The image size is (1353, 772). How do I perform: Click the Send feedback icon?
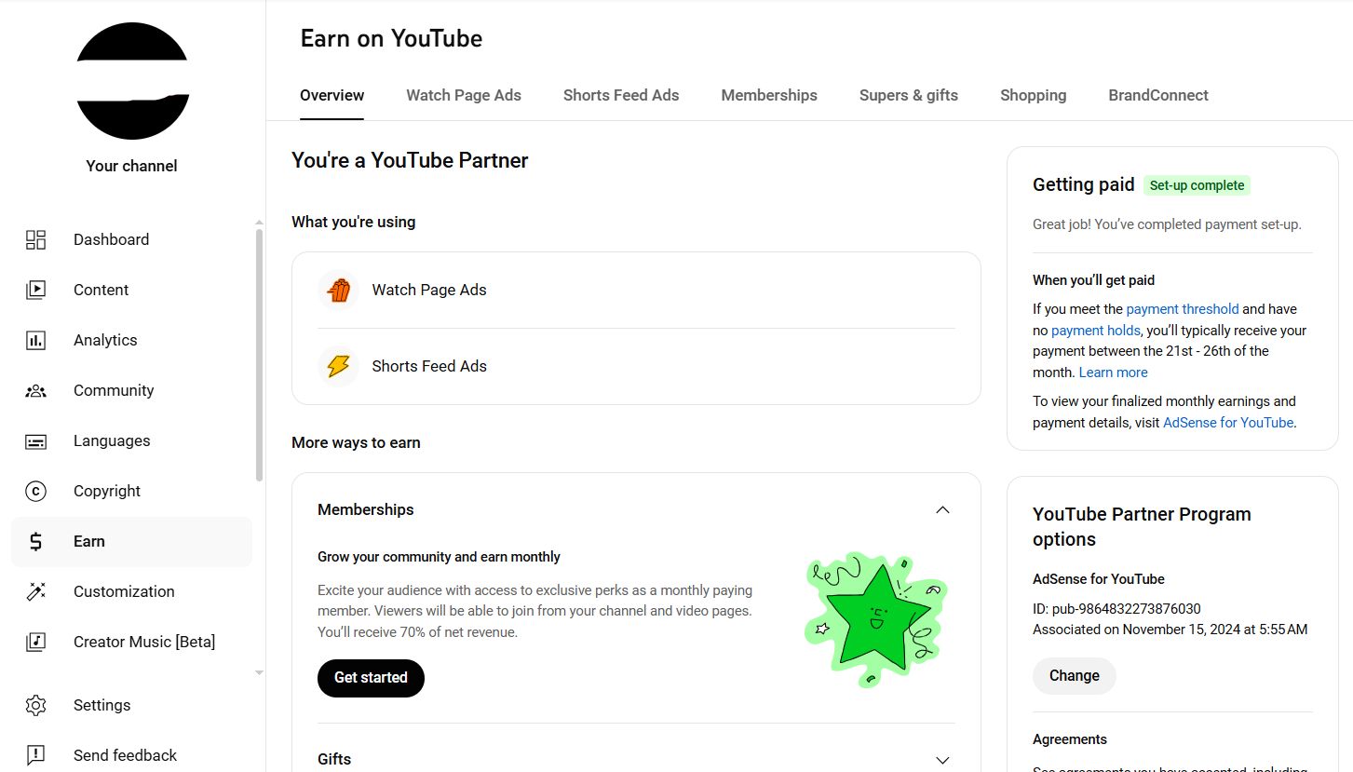pyautogui.click(x=35, y=755)
